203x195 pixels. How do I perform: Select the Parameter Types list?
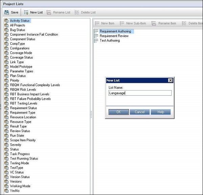pyautogui.click(x=22, y=71)
